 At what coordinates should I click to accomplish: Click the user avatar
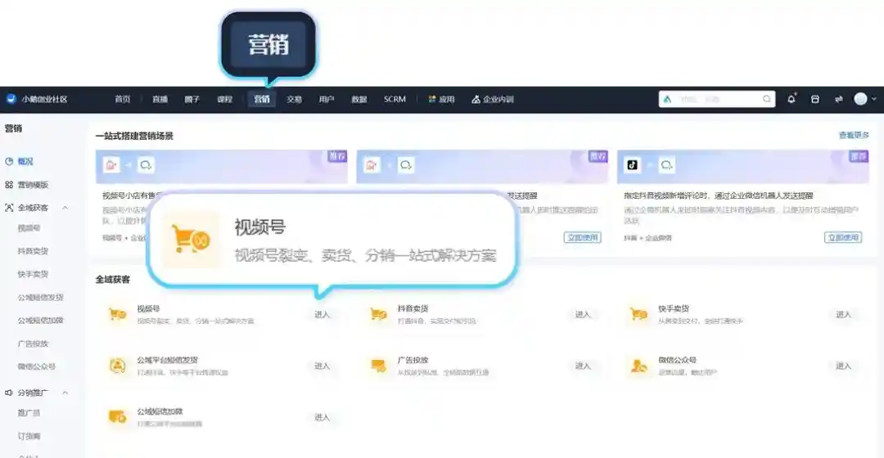(x=860, y=99)
